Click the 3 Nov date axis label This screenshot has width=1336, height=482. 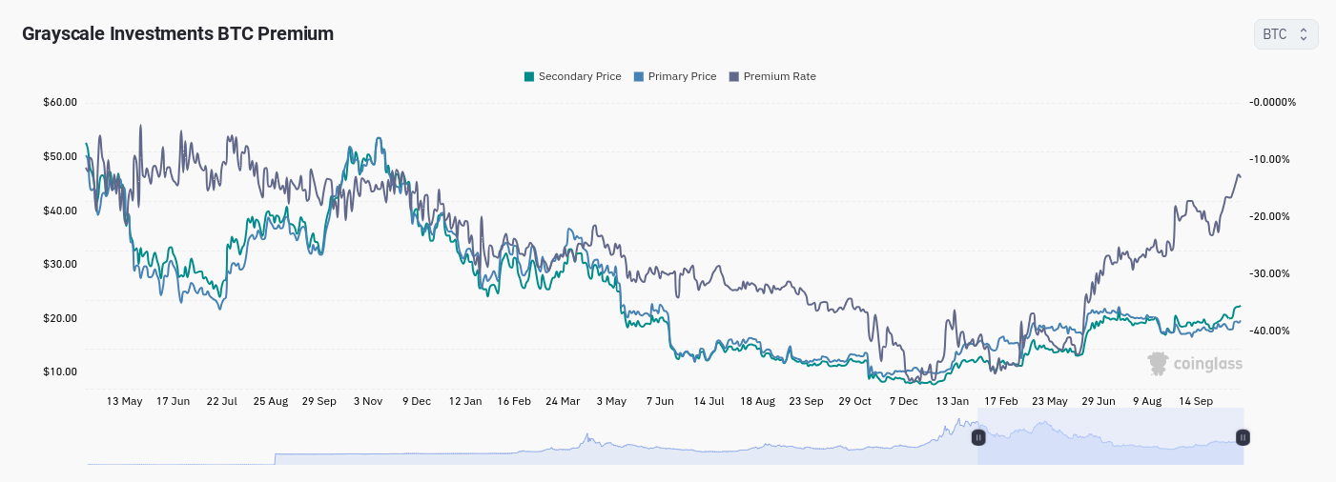click(368, 401)
